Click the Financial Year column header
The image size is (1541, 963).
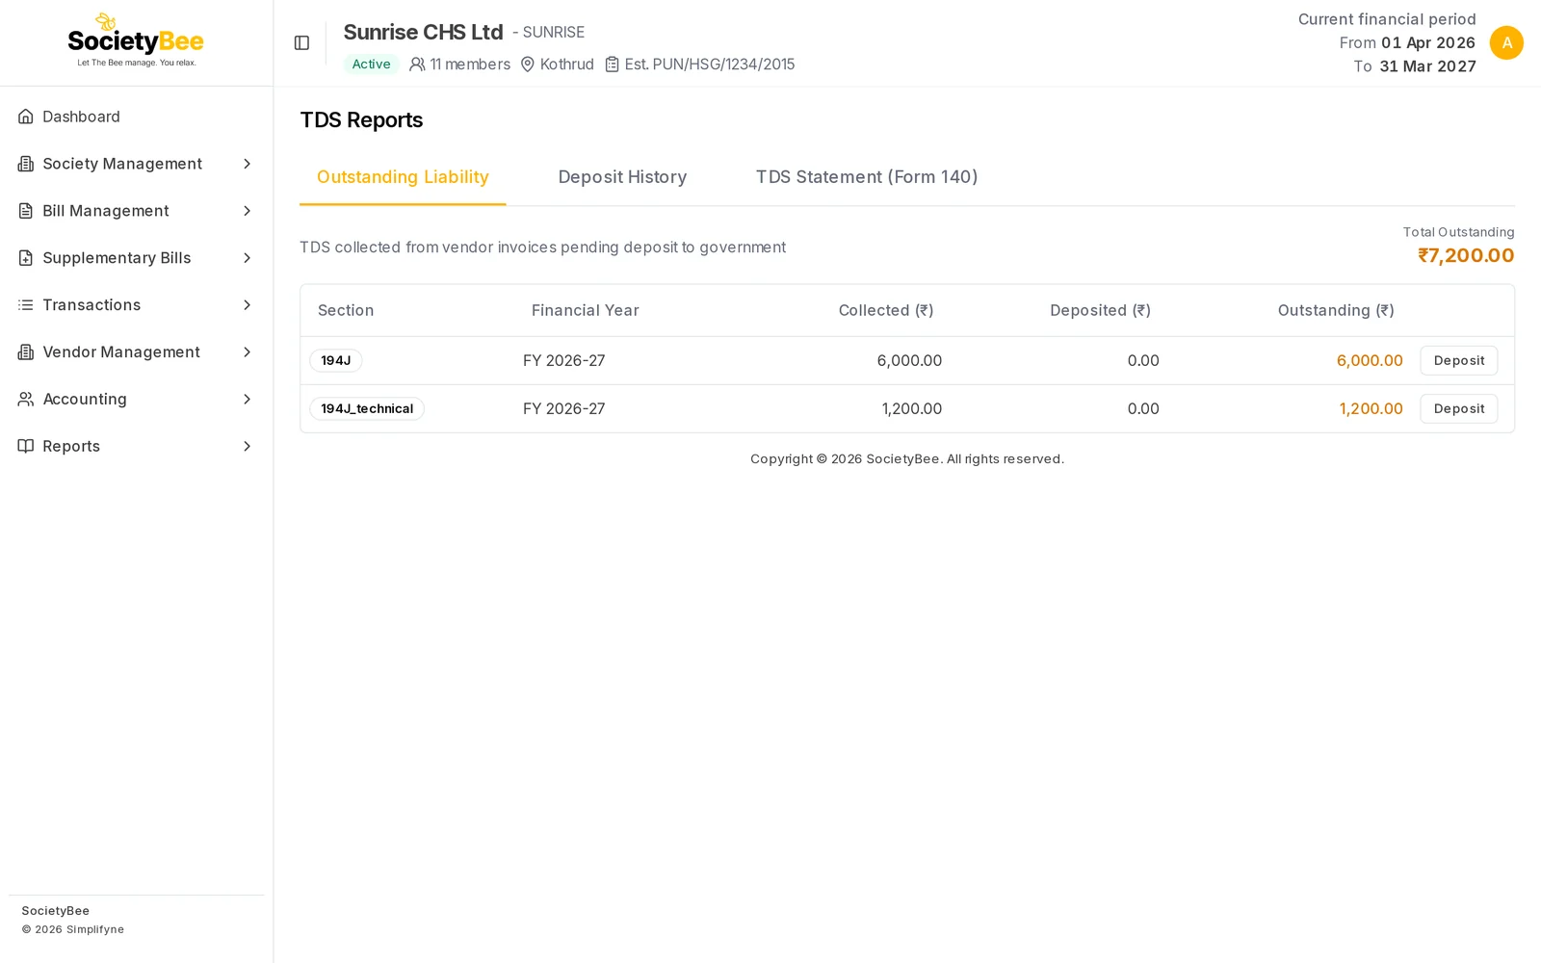[586, 310]
